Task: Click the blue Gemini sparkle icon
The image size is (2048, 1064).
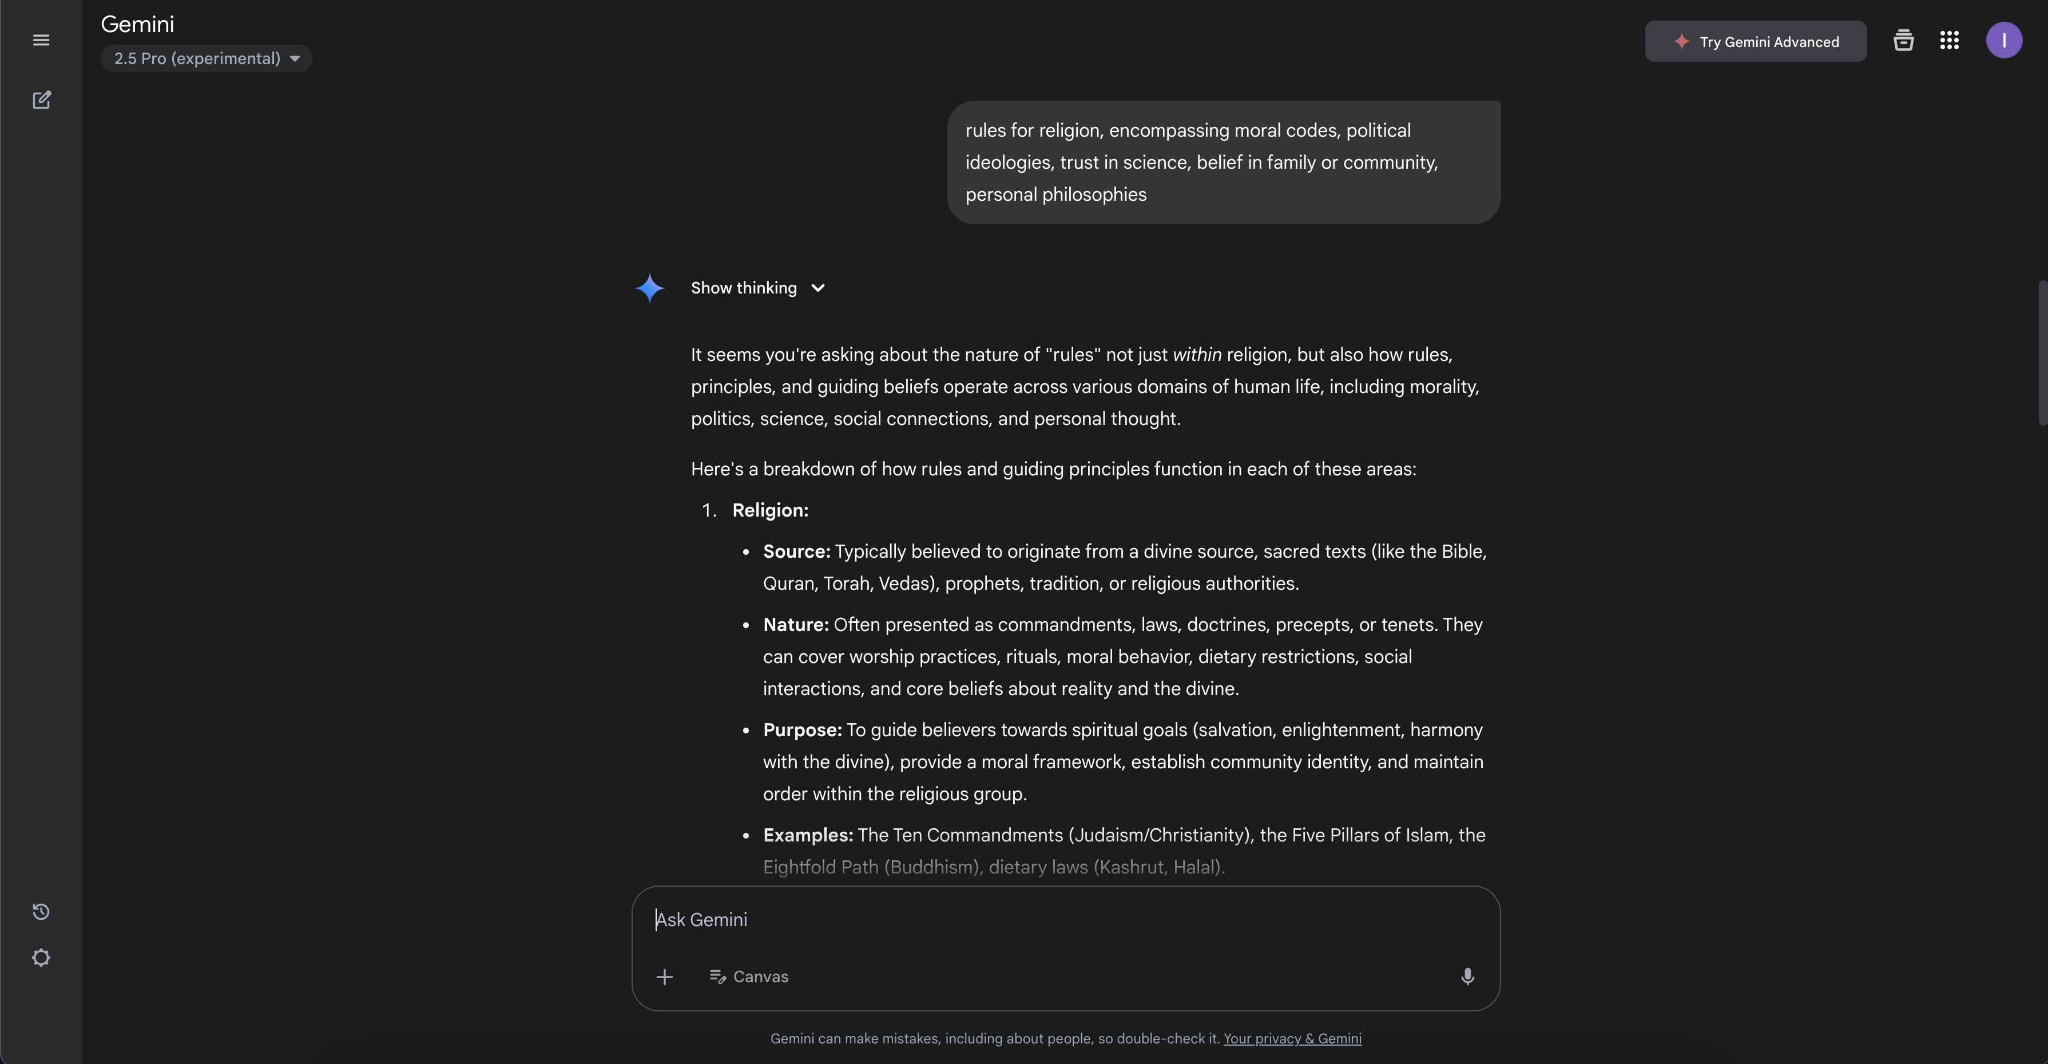Action: pos(649,288)
